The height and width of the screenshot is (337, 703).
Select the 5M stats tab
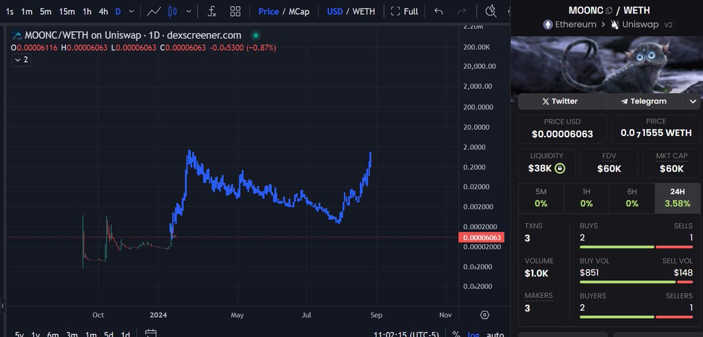pyautogui.click(x=541, y=198)
